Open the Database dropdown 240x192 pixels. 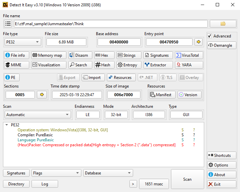tap(108, 173)
